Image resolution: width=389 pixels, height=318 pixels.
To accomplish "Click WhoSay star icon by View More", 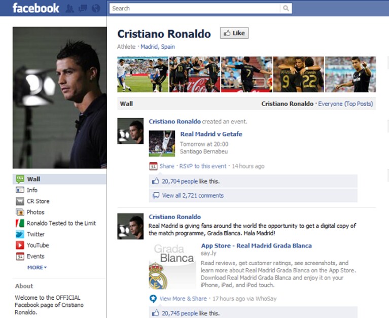I will pos(153,299).
